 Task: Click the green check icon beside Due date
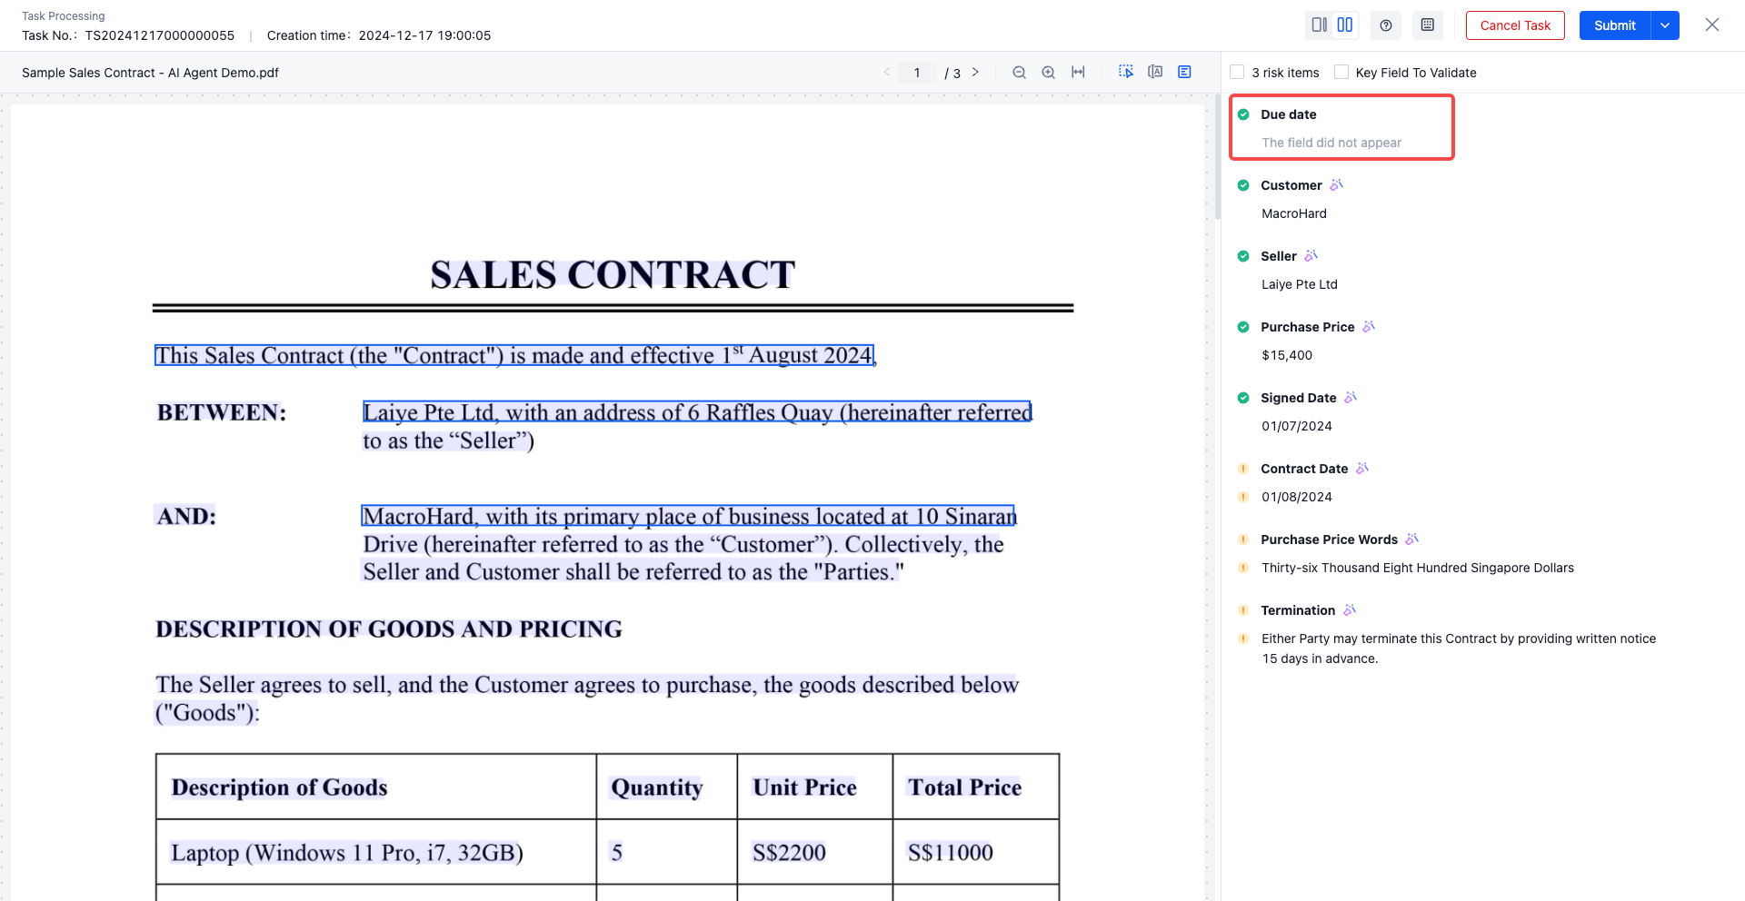(x=1243, y=114)
